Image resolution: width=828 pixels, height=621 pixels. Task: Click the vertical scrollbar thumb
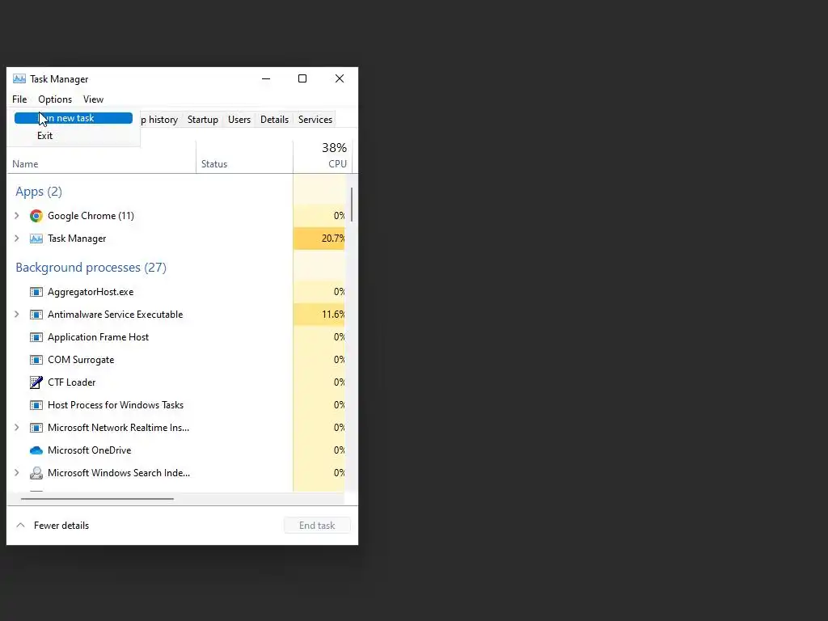coord(351,205)
